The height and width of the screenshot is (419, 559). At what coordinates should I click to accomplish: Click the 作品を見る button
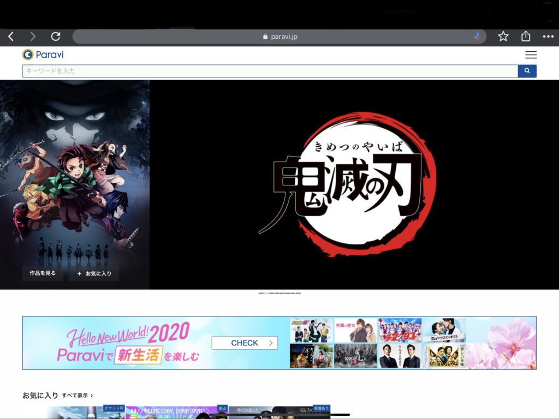pyautogui.click(x=43, y=273)
